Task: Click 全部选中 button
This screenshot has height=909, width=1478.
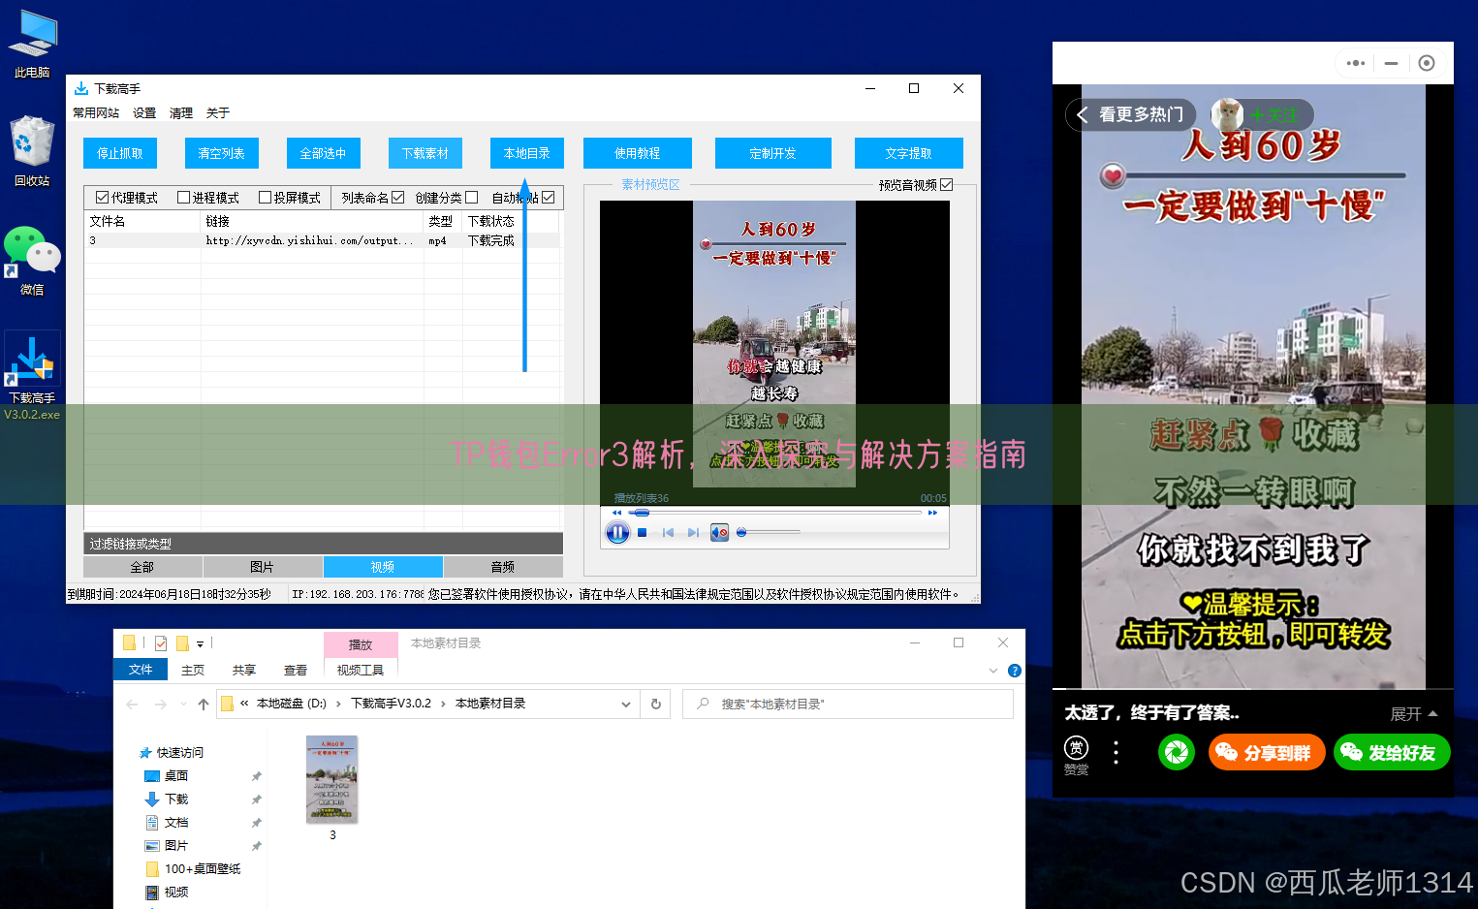Action: (324, 153)
